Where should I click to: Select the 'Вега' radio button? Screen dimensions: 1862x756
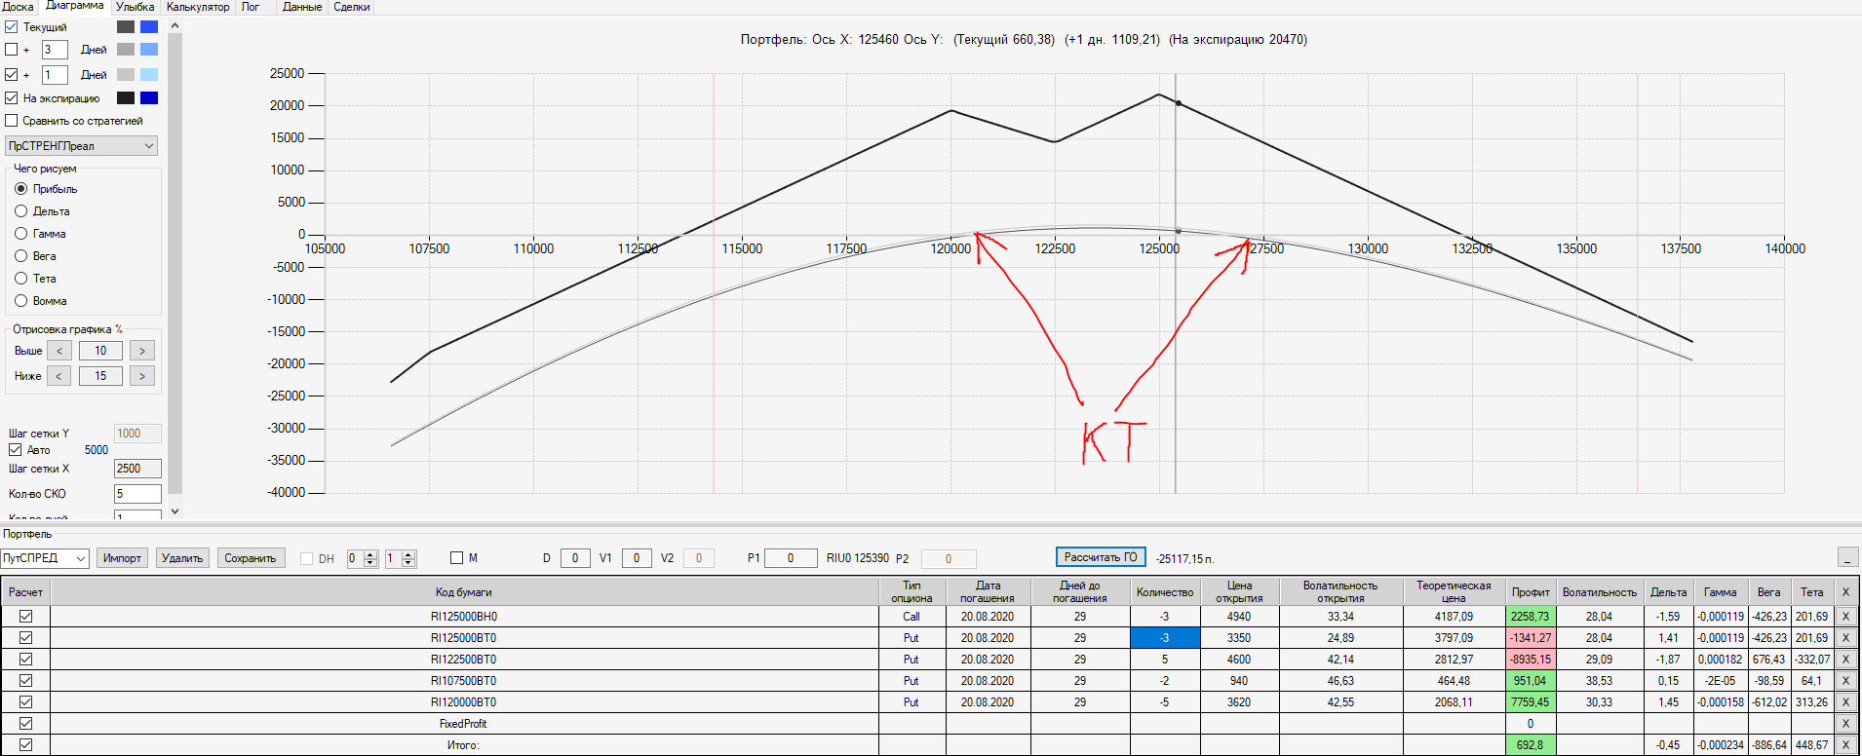point(20,256)
